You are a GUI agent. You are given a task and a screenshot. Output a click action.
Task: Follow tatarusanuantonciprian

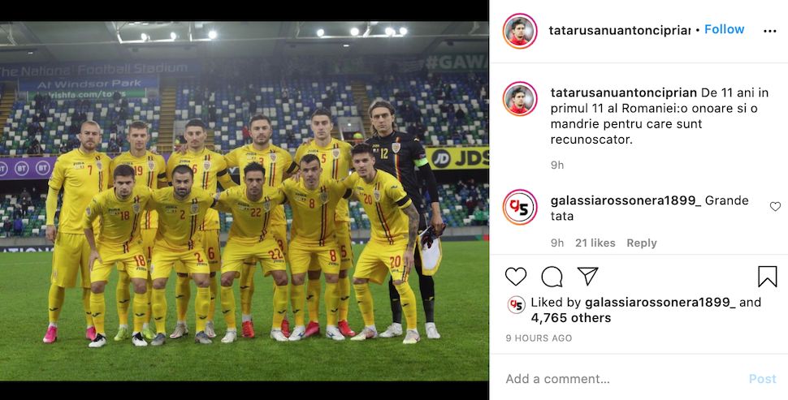pyautogui.click(x=724, y=29)
